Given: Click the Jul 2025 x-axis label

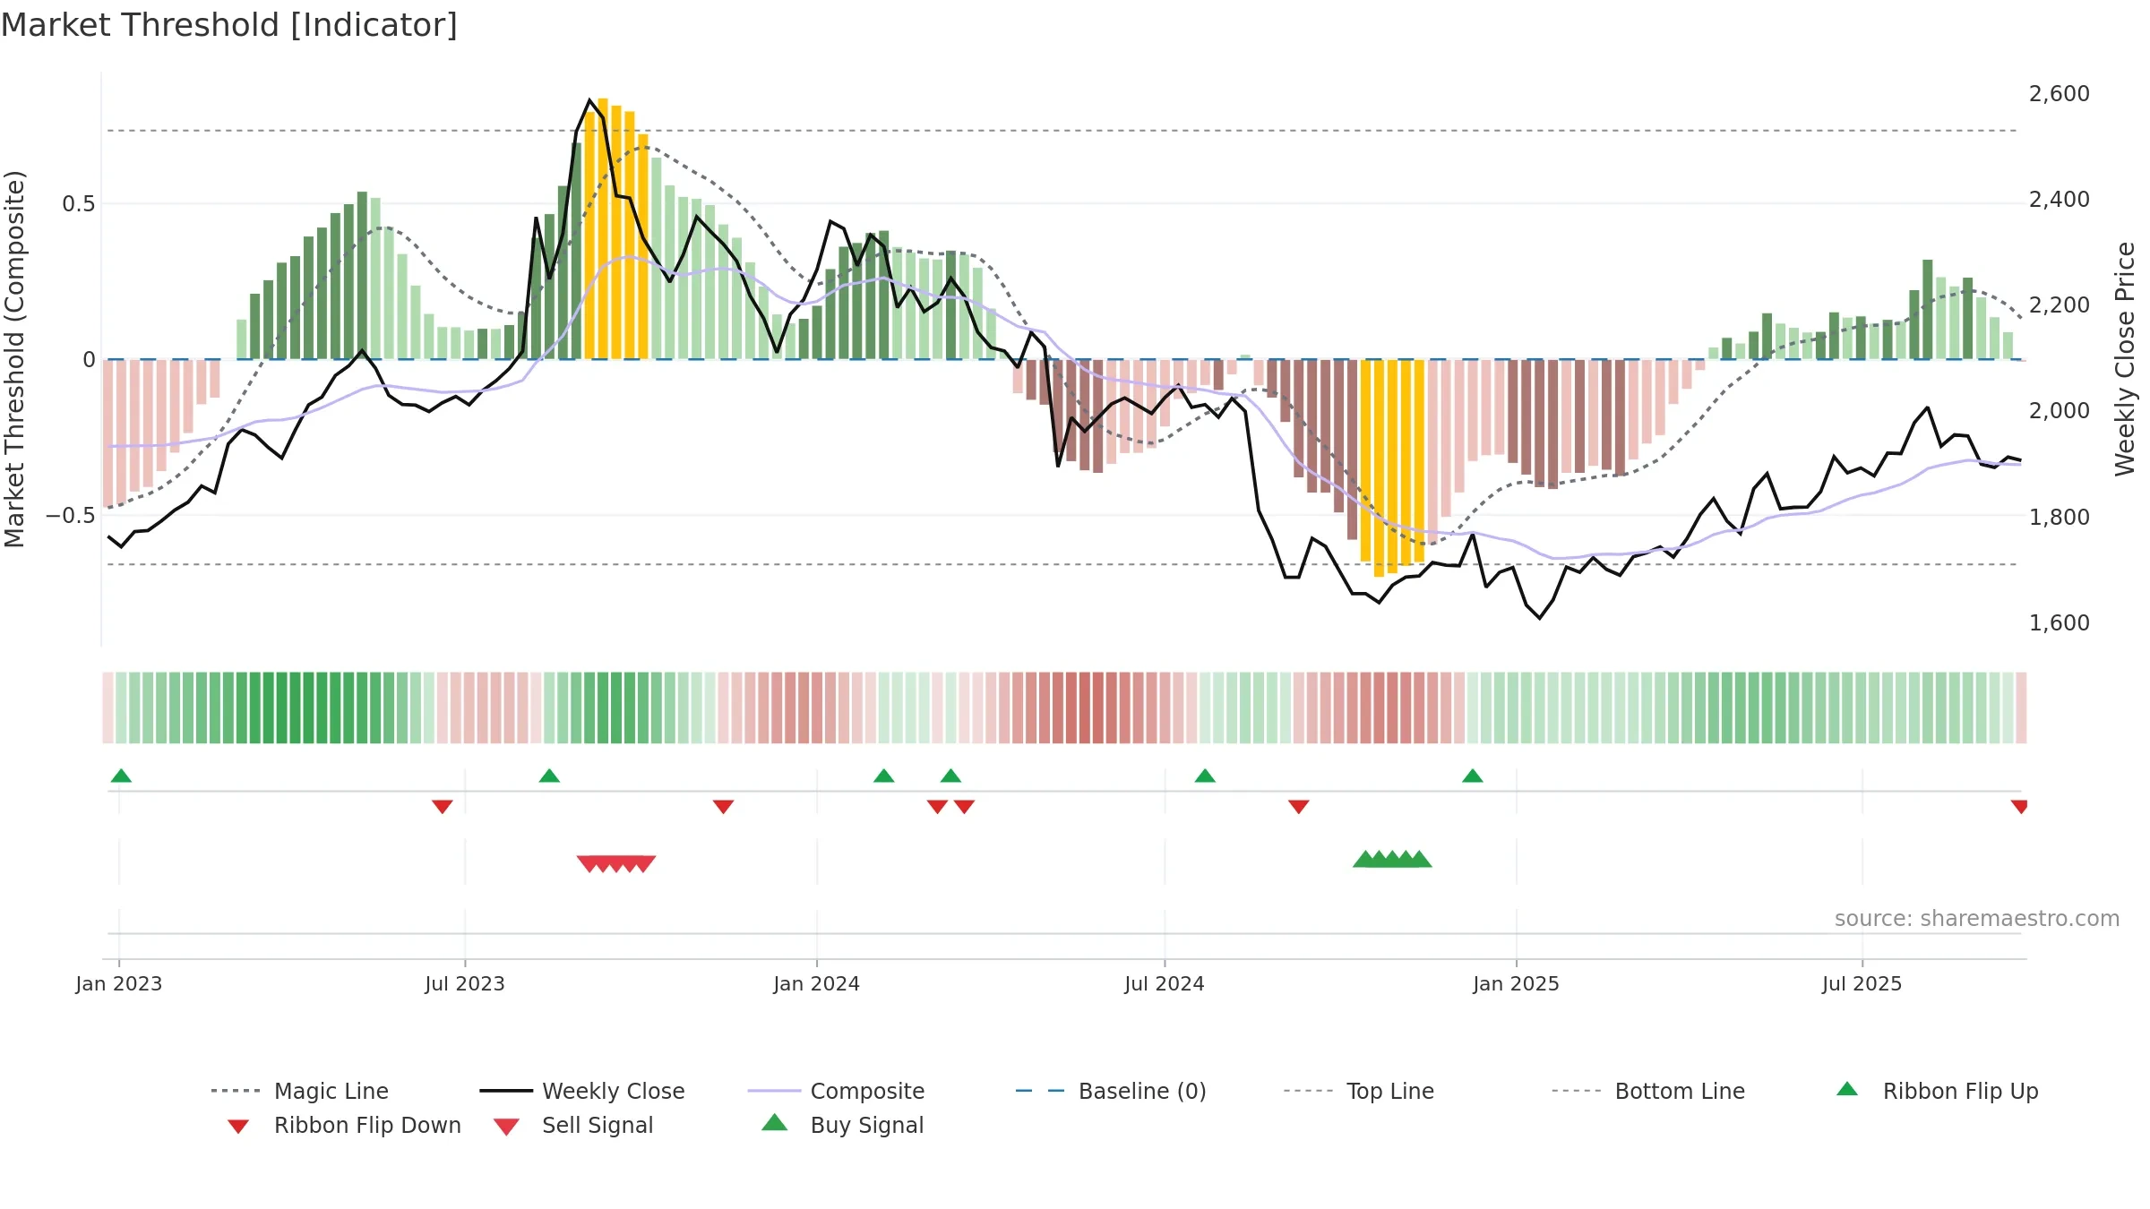Looking at the screenshot, I should [x=1862, y=984].
